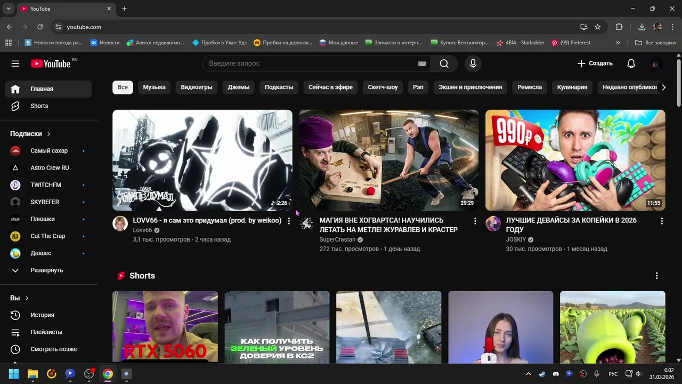Open the Pinterest bookmark
This screenshot has height=384, width=682.
(571, 43)
